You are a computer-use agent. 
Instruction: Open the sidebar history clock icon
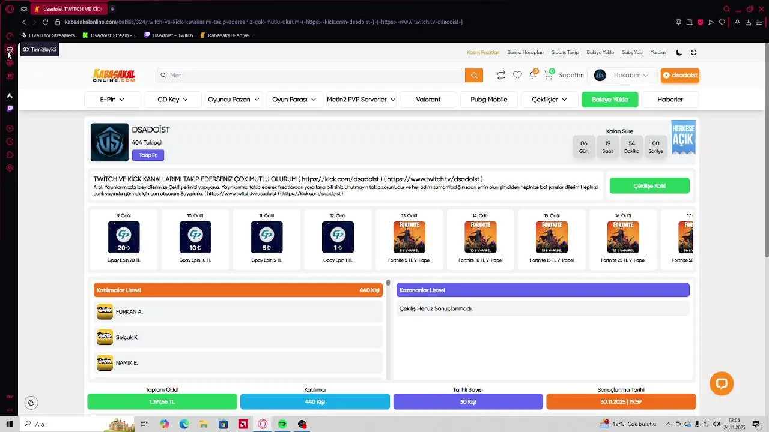click(10, 142)
